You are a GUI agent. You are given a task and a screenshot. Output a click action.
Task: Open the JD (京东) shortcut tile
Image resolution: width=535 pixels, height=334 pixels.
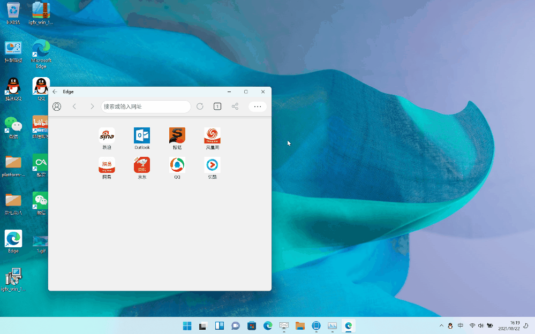142,165
